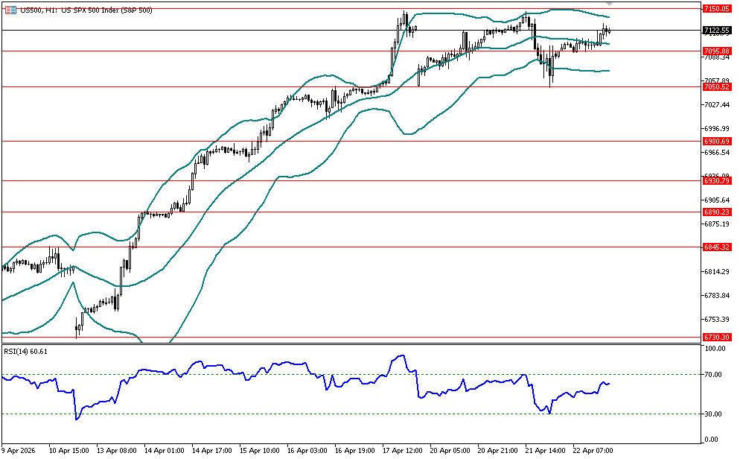Select the 9 Apr 2026 date label
The height and width of the screenshot is (459, 740).
[x=21, y=451]
